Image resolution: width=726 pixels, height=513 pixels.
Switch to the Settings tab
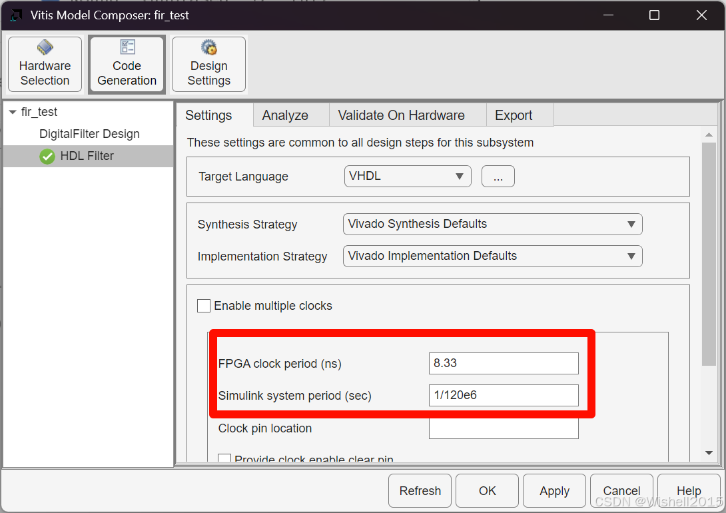click(x=214, y=115)
